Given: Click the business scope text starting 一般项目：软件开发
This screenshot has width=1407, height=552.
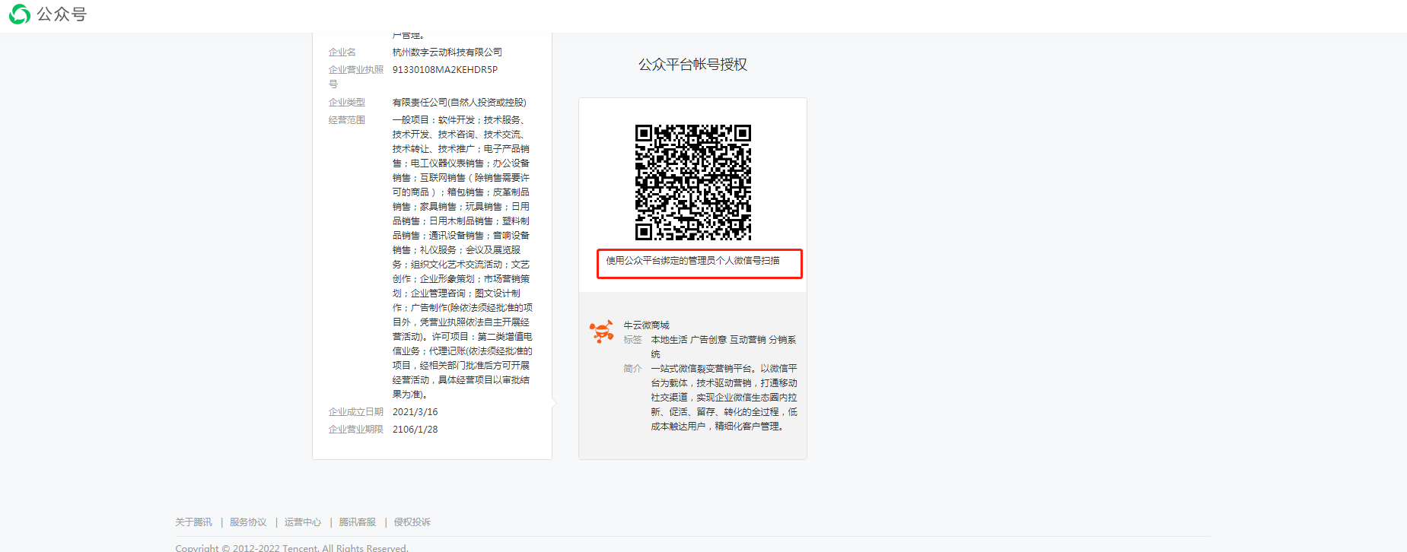Looking at the screenshot, I should click(463, 257).
